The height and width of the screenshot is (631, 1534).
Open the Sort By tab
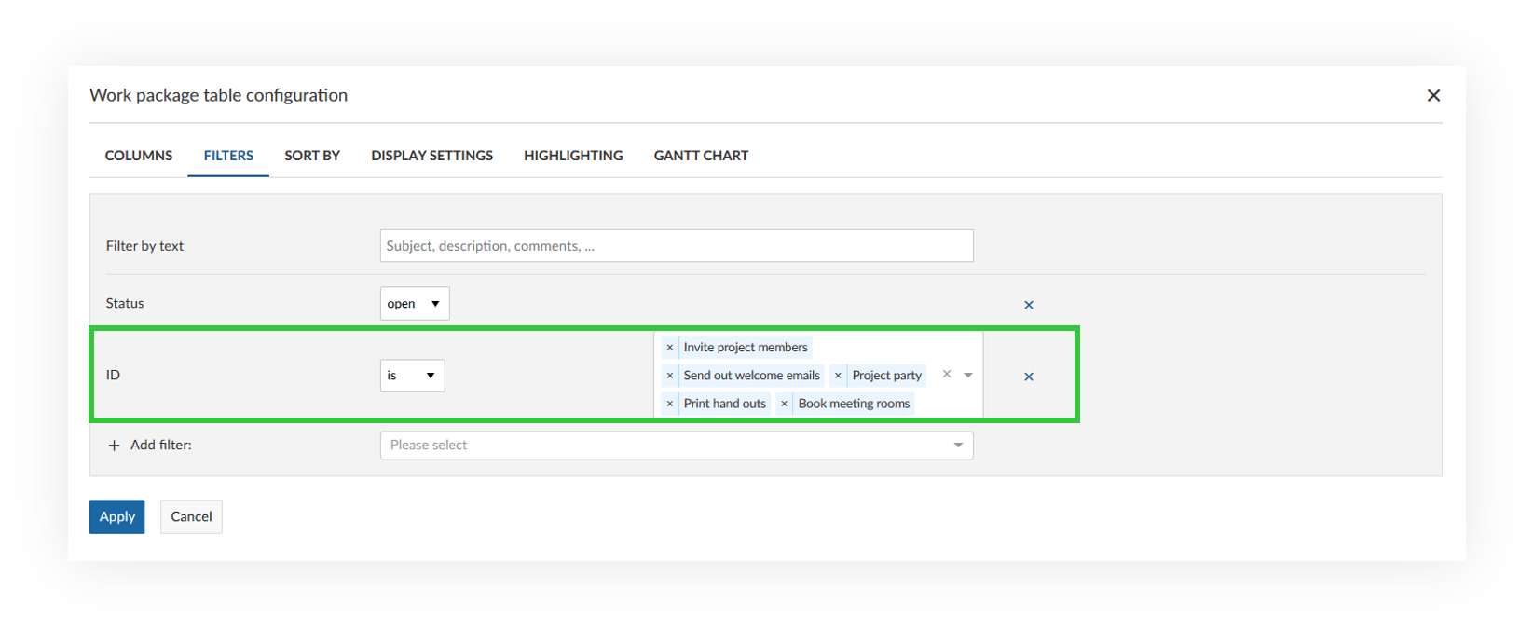pyautogui.click(x=312, y=156)
